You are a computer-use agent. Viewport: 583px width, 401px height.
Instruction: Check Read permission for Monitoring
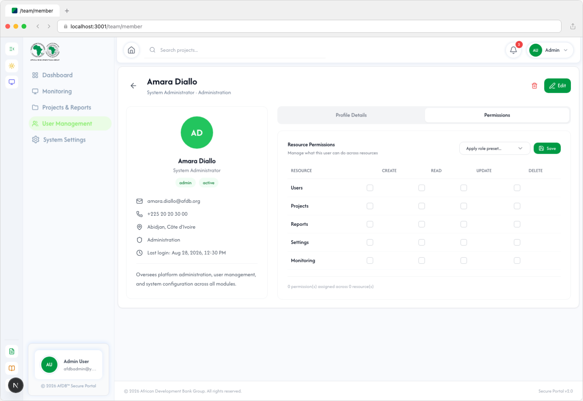(x=422, y=261)
